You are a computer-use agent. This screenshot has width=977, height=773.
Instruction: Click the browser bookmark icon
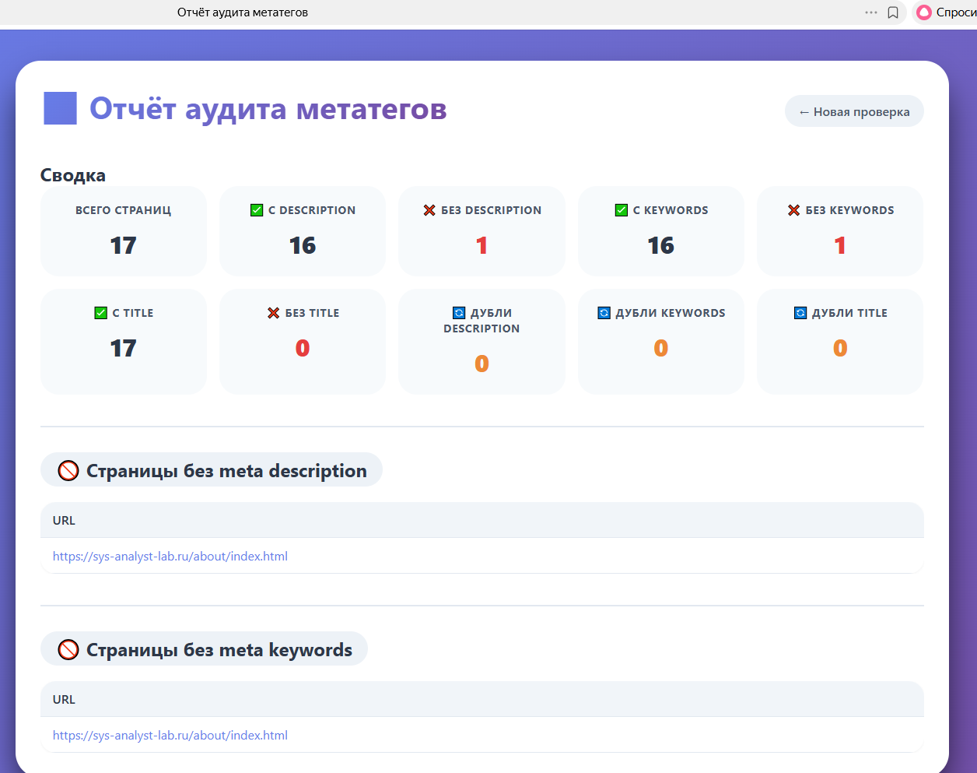[893, 12]
